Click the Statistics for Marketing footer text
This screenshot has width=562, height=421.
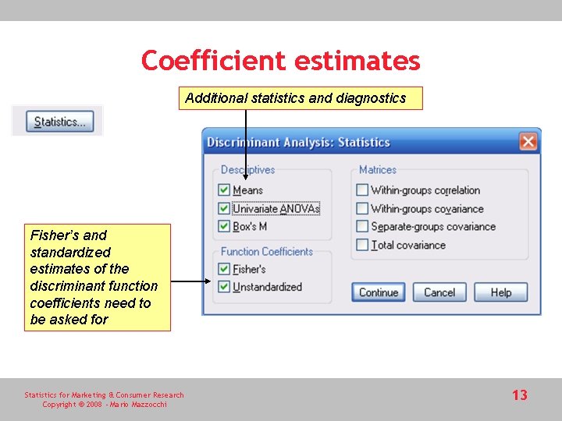coord(104,394)
